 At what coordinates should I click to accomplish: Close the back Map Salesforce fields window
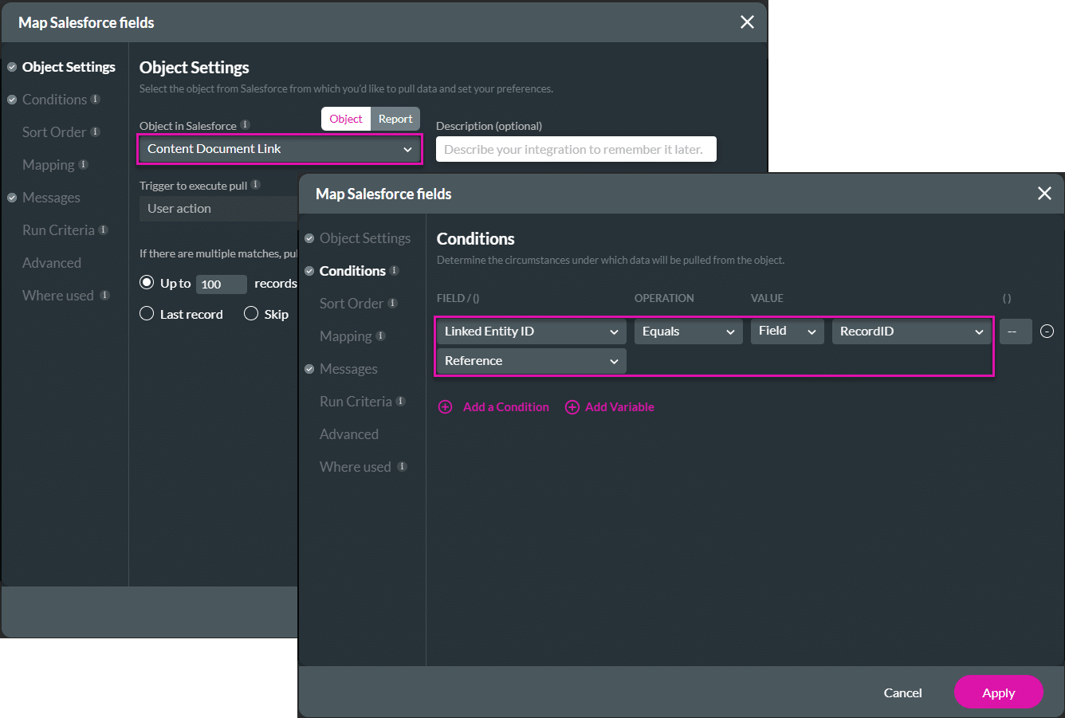click(747, 22)
